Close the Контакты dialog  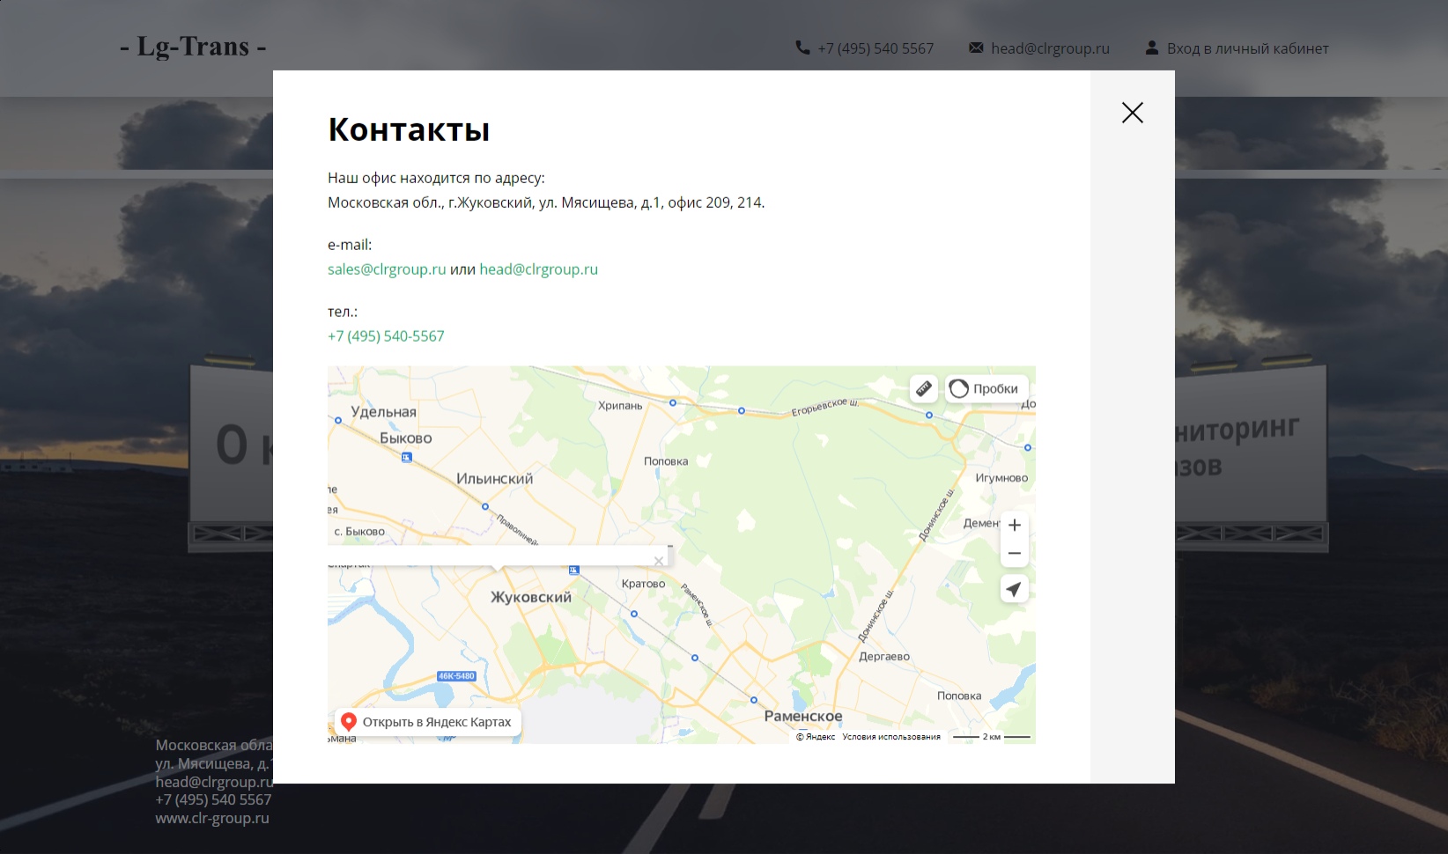tap(1132, 113)
